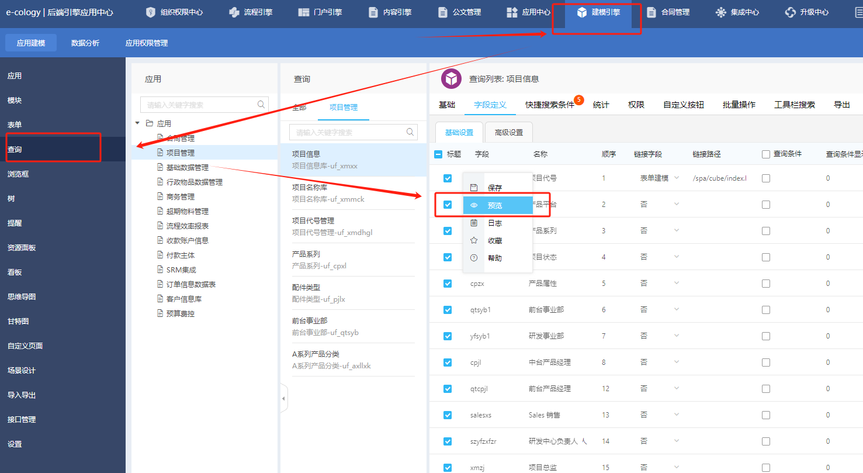The image size is (863, 473).
Task: Collapse the 应用 tree root folder
Action: [137, 123]
